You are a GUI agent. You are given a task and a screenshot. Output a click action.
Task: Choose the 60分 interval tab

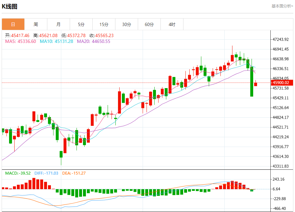pyautogui.click(x=149, y=24)
